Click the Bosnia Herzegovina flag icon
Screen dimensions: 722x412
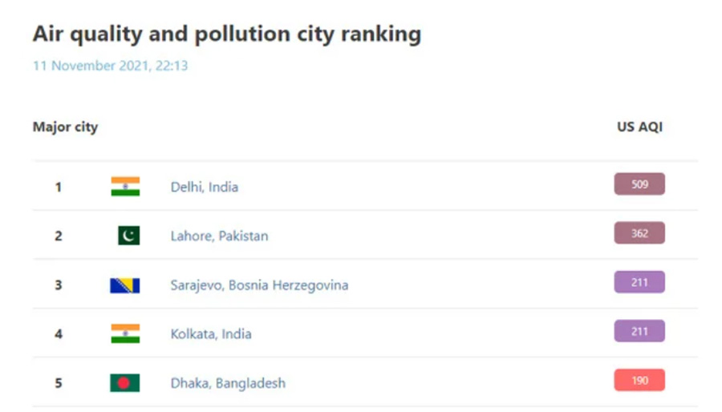click(x=125, y=285)
